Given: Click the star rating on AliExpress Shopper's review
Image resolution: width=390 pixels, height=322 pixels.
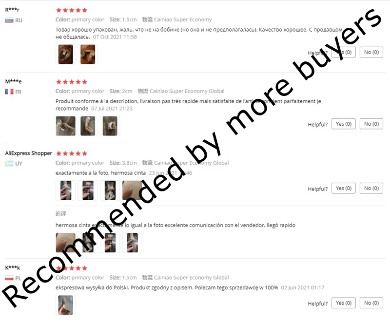Looking at the screenshot, I should point(72,153).
